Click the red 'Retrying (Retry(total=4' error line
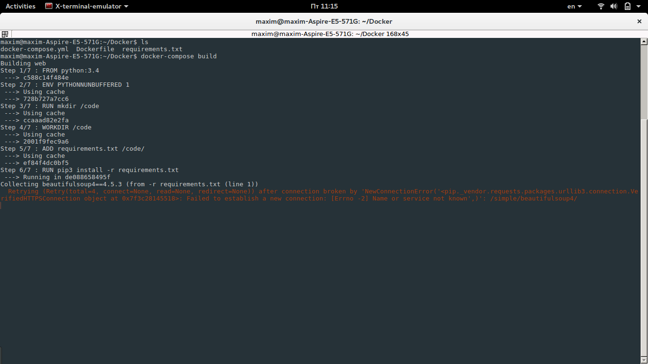Screen dimensions: 648x364 click(319, 195)
